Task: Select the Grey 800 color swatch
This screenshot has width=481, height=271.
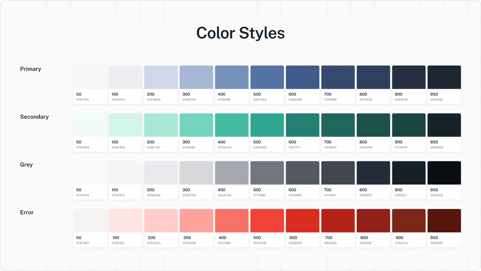Action: pos(373,173)
